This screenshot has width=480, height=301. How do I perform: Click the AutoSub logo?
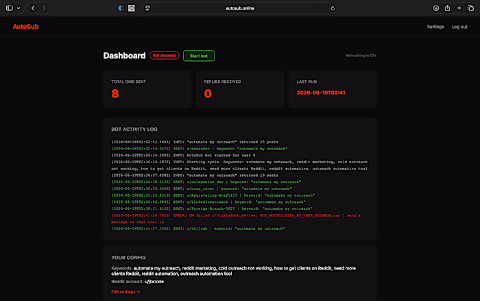(x=26, y=27)
